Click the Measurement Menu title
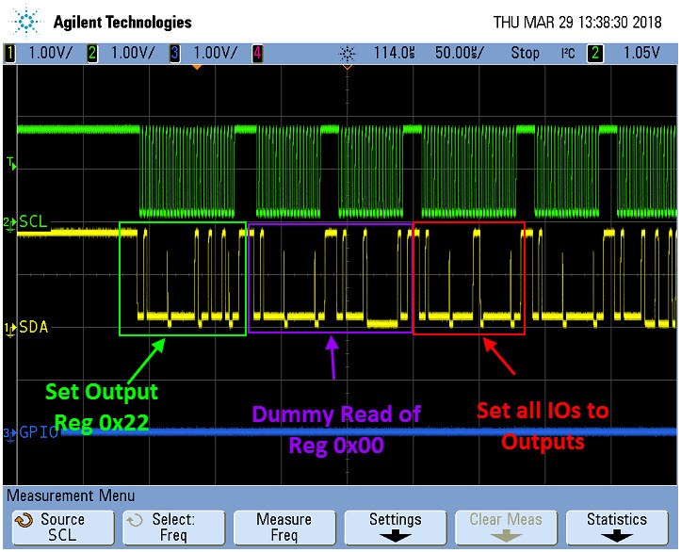The height and width of the screenshot is (552, 681). (x=71, y=495)
